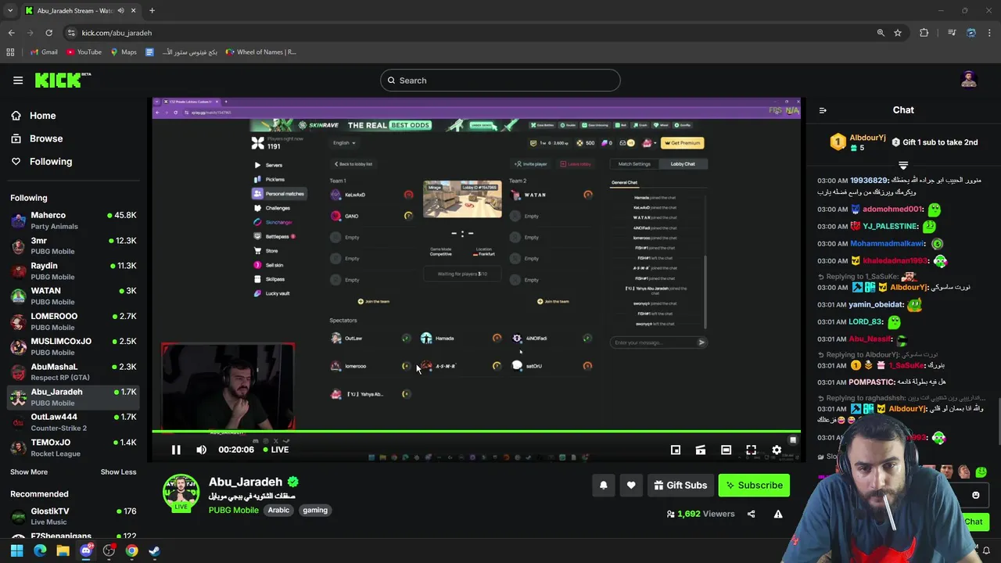
Task: Open browser zoom magnifier icon
Action: pos(881,33)
